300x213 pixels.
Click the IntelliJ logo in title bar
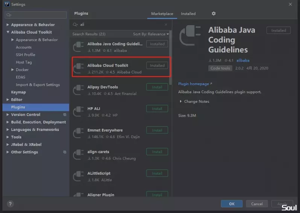coord(7,4)
